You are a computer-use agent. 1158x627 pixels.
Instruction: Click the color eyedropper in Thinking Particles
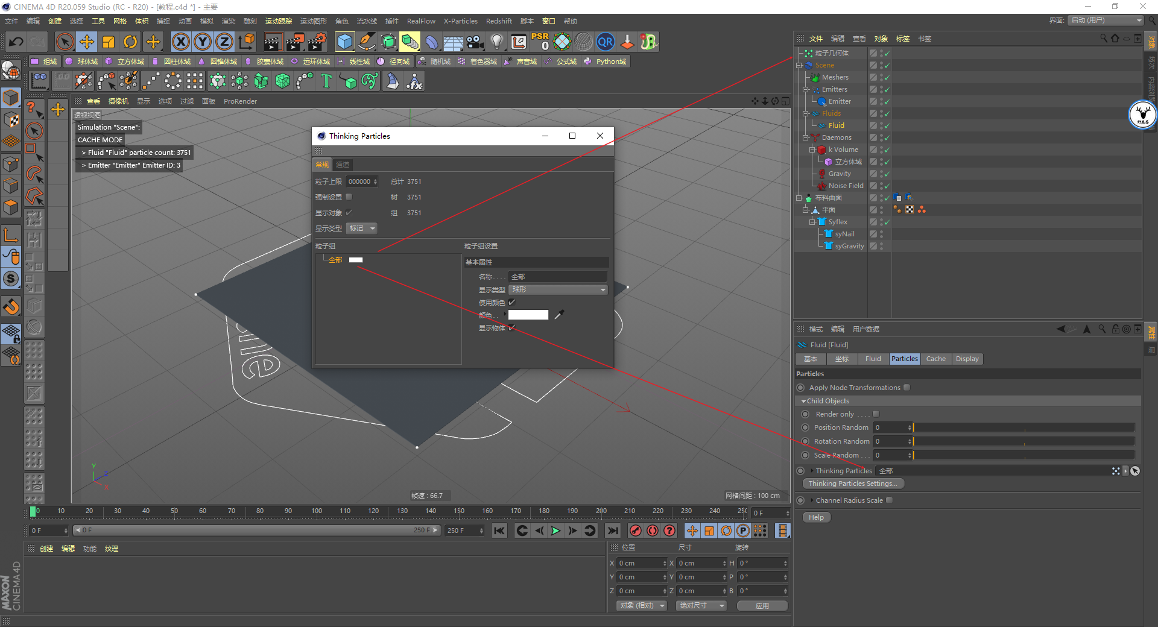559,315
